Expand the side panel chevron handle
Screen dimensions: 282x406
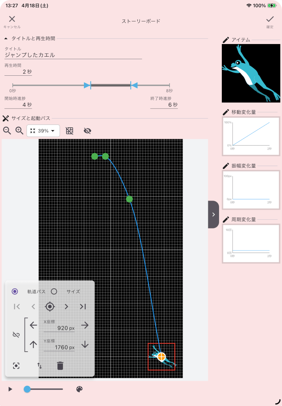(213, 214)
